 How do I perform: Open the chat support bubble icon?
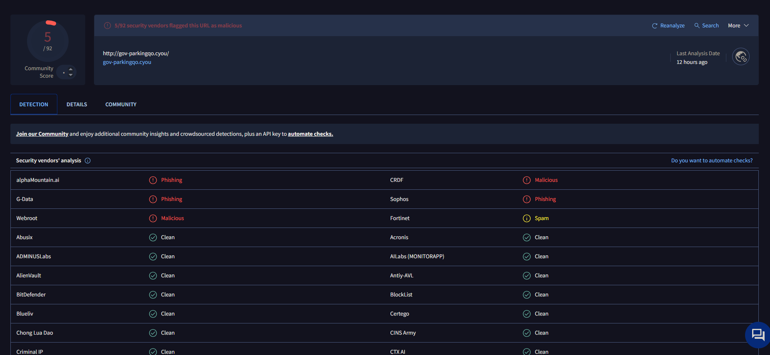pyautogui.click(x=758, y=335)
